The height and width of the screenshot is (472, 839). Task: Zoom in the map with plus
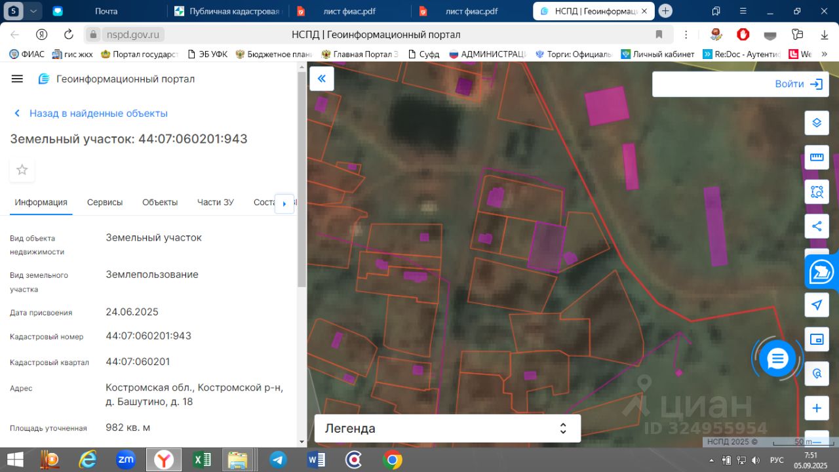coord(817,408)
